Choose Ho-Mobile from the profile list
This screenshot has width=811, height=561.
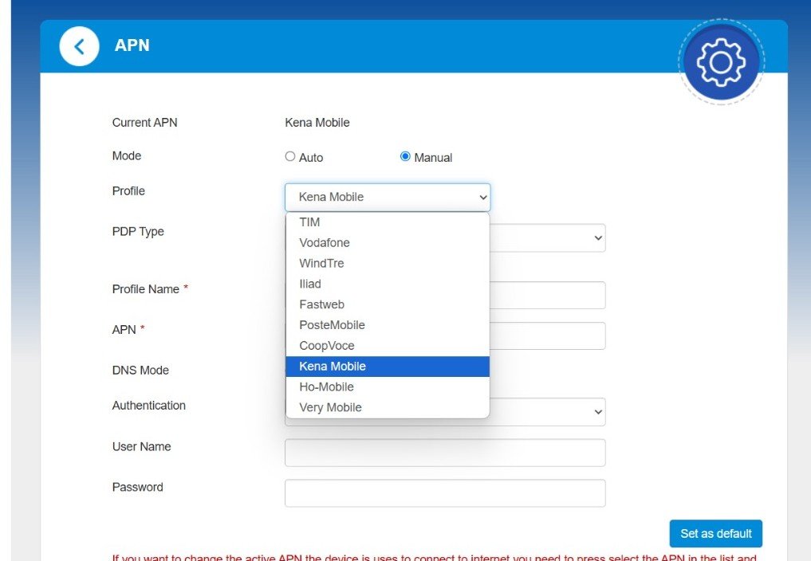(388, 387)
